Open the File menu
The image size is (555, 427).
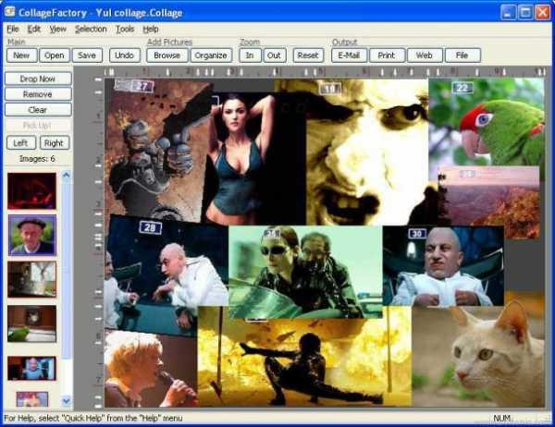point(13,29)
